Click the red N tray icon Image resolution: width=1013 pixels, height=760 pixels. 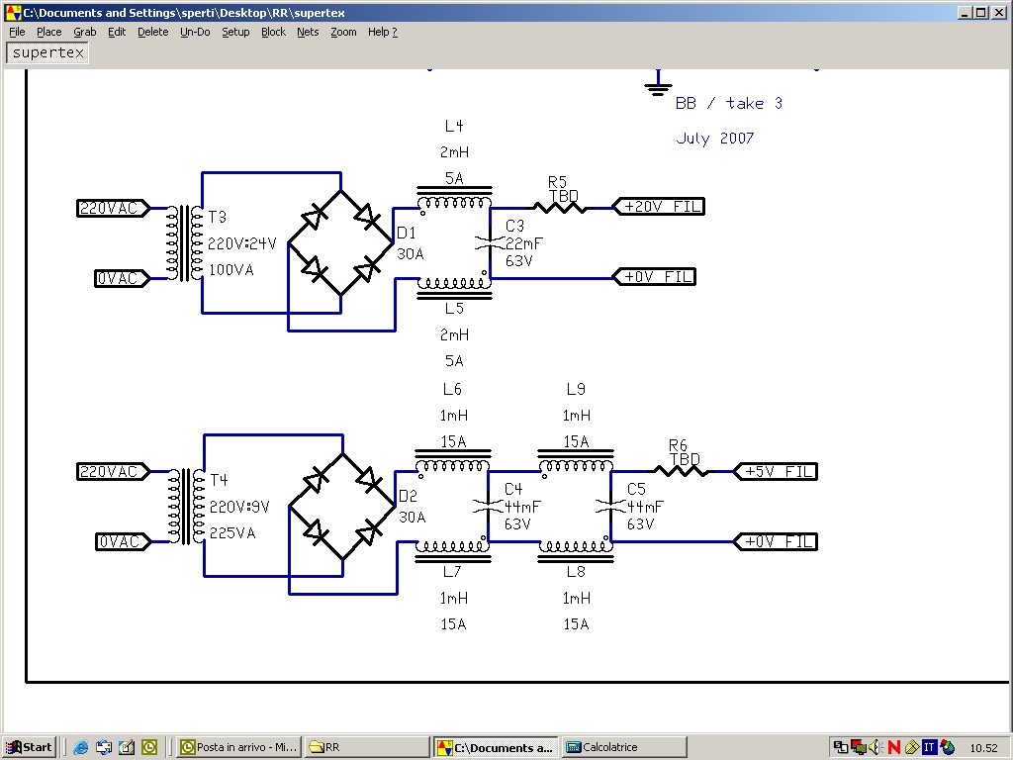(893, 747)
